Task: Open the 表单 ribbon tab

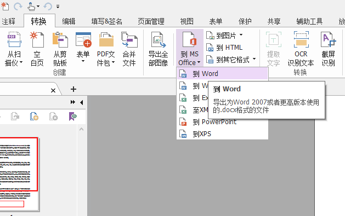Action: pos(216,21)
